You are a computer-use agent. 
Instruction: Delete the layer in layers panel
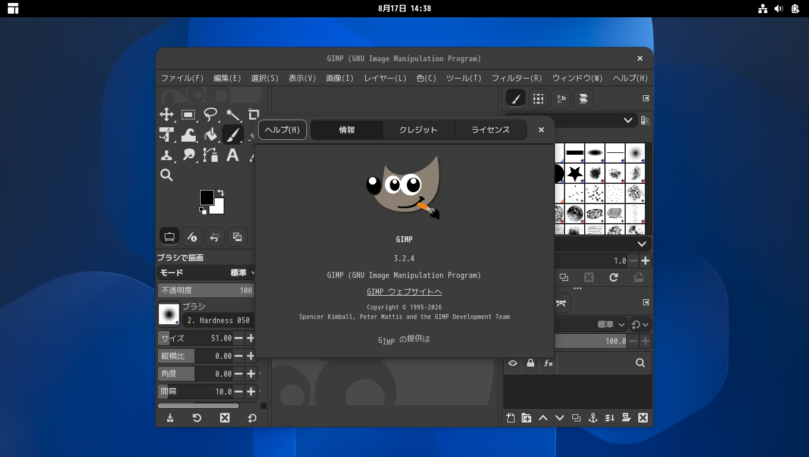pos(643,418)
